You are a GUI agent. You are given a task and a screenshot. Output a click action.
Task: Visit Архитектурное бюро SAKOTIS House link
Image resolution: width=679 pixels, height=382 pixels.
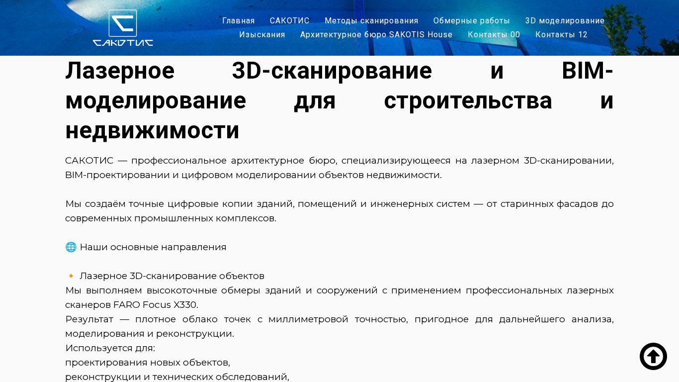click(x=376, y=35)
